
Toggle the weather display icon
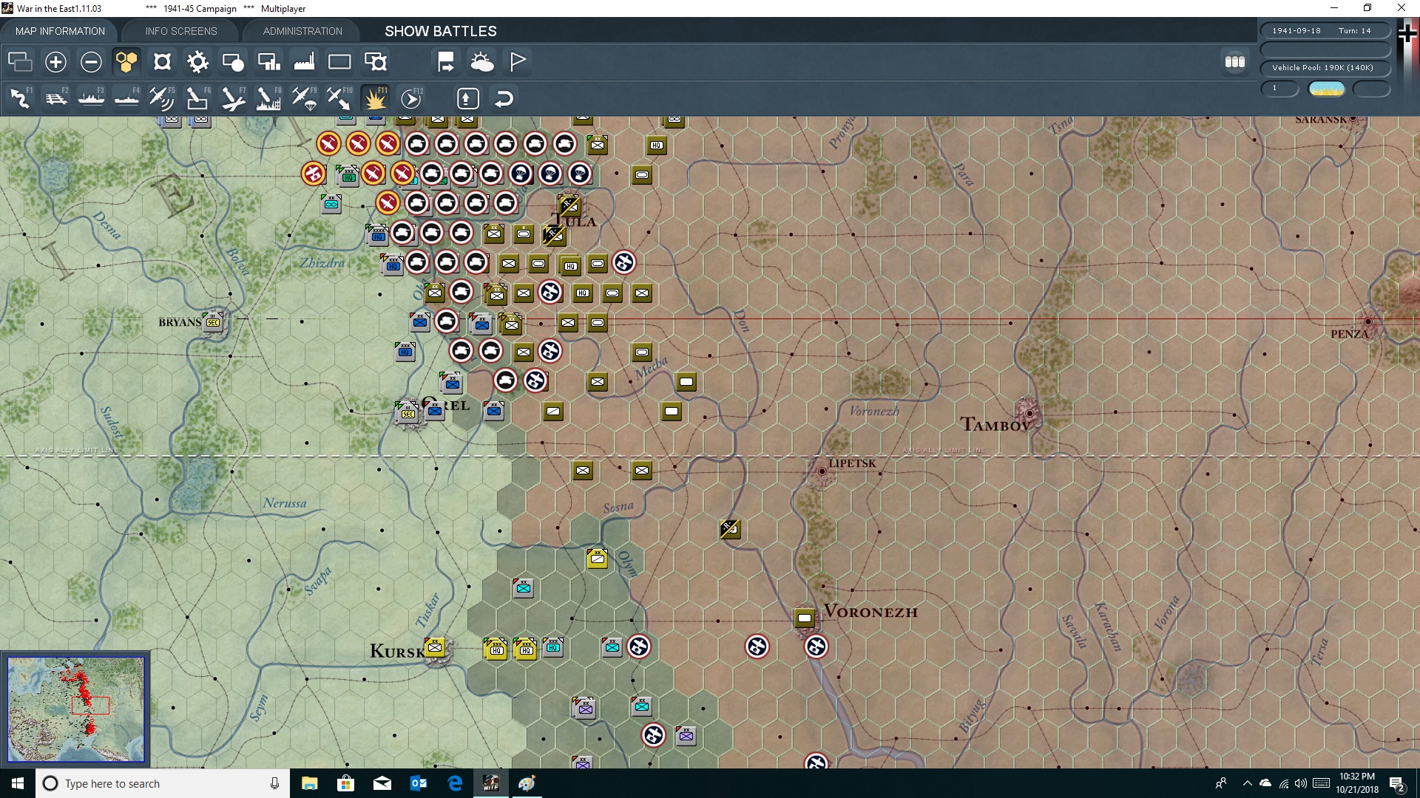pyautogui.click(x=482, y=62)
